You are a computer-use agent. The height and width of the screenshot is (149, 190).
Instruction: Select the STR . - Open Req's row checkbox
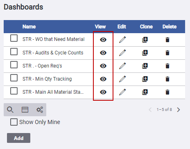click(x=14, y=65)
